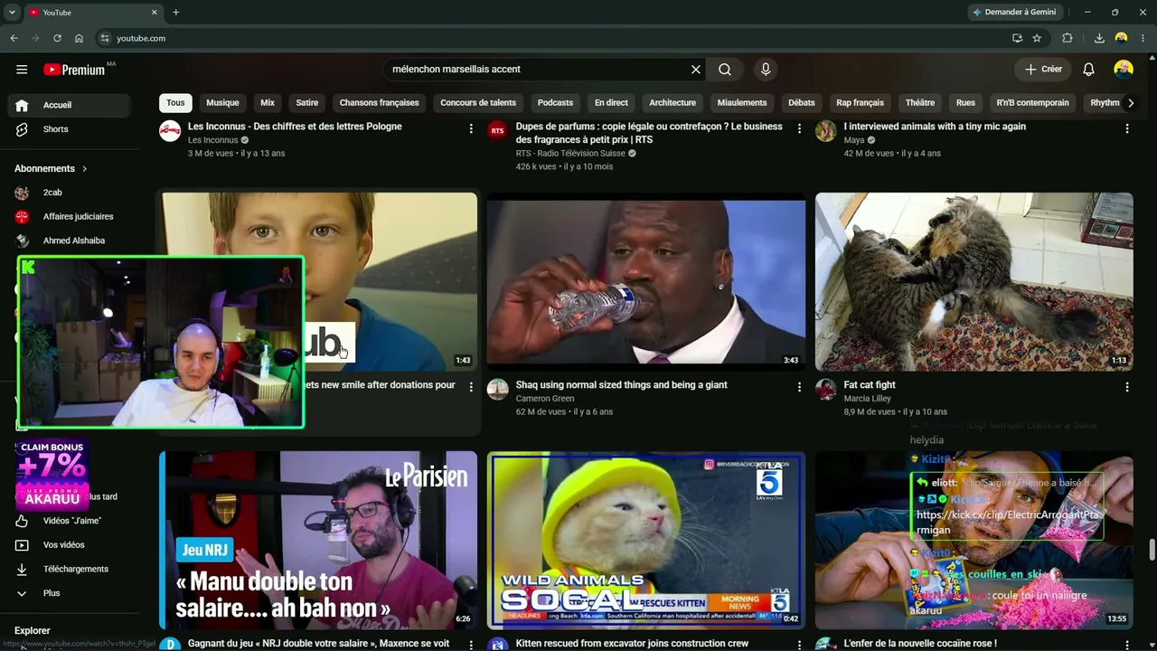1157x651 pixels.
Task: Filter by Chansons françaises
Action: tap(380, 103)
